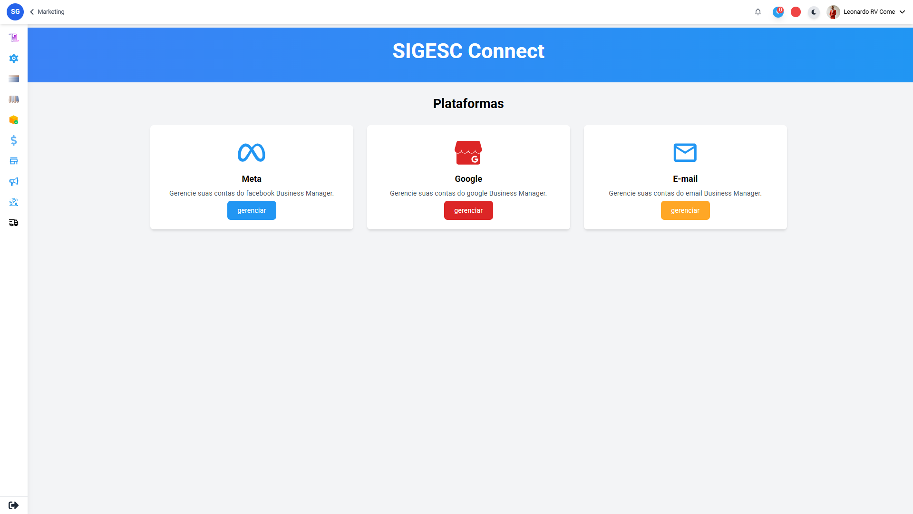Viewport: 913px width, 514px height.
Task: Open the dollar sign finance sidebar icon
Action: pyautogui.click(x=14, y=140)
